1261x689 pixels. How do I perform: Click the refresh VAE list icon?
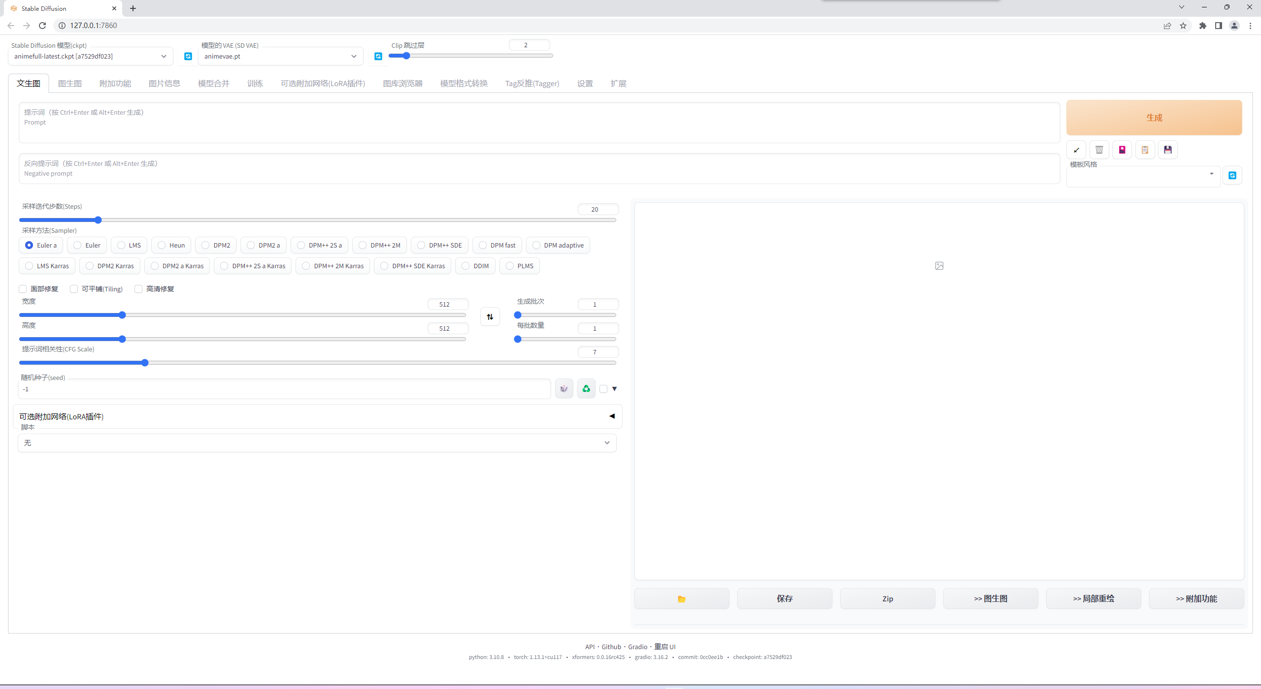378,57
